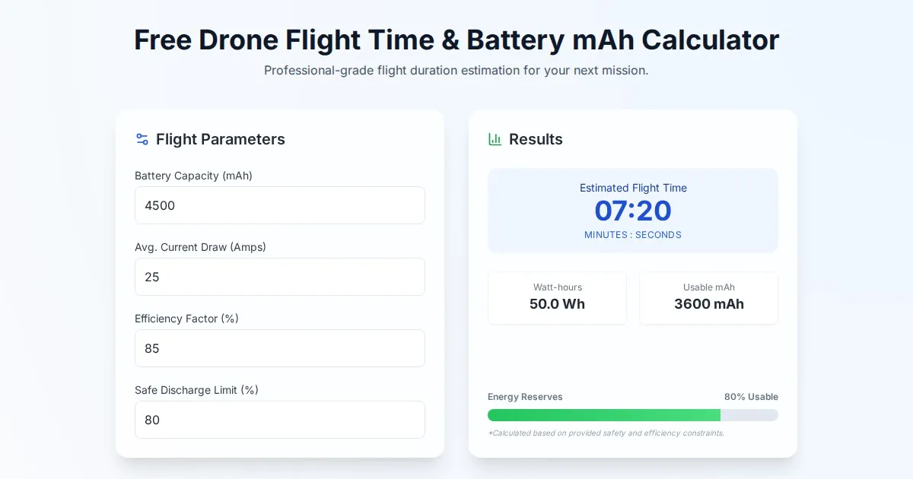
Task: Click the Avg. Current Draw input
Action: point(279,277)
